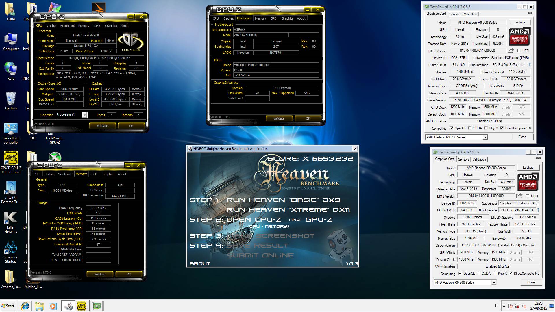Click Close button in lower GPU-Z window
Image resolution: width=555 pixels, height=312 pixels.
click(531, 282)
